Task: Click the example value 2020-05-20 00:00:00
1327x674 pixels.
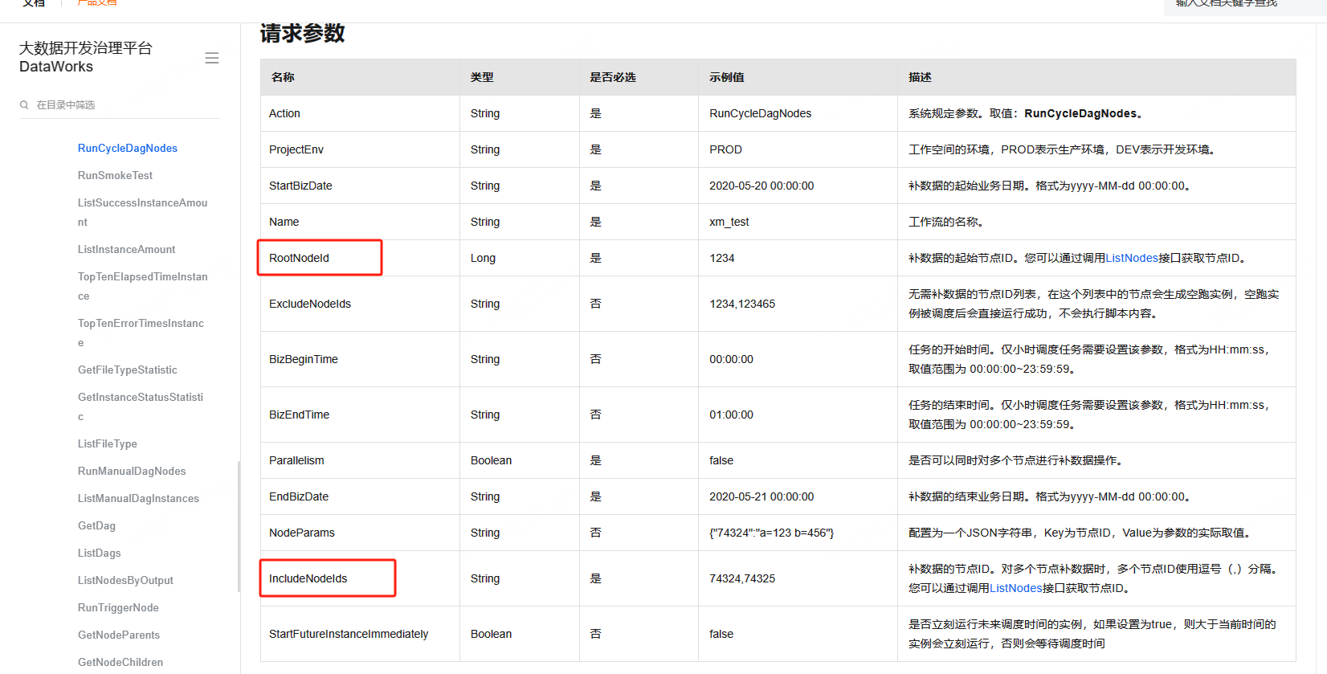Action: pyautogui.click(x=761, y=186)
